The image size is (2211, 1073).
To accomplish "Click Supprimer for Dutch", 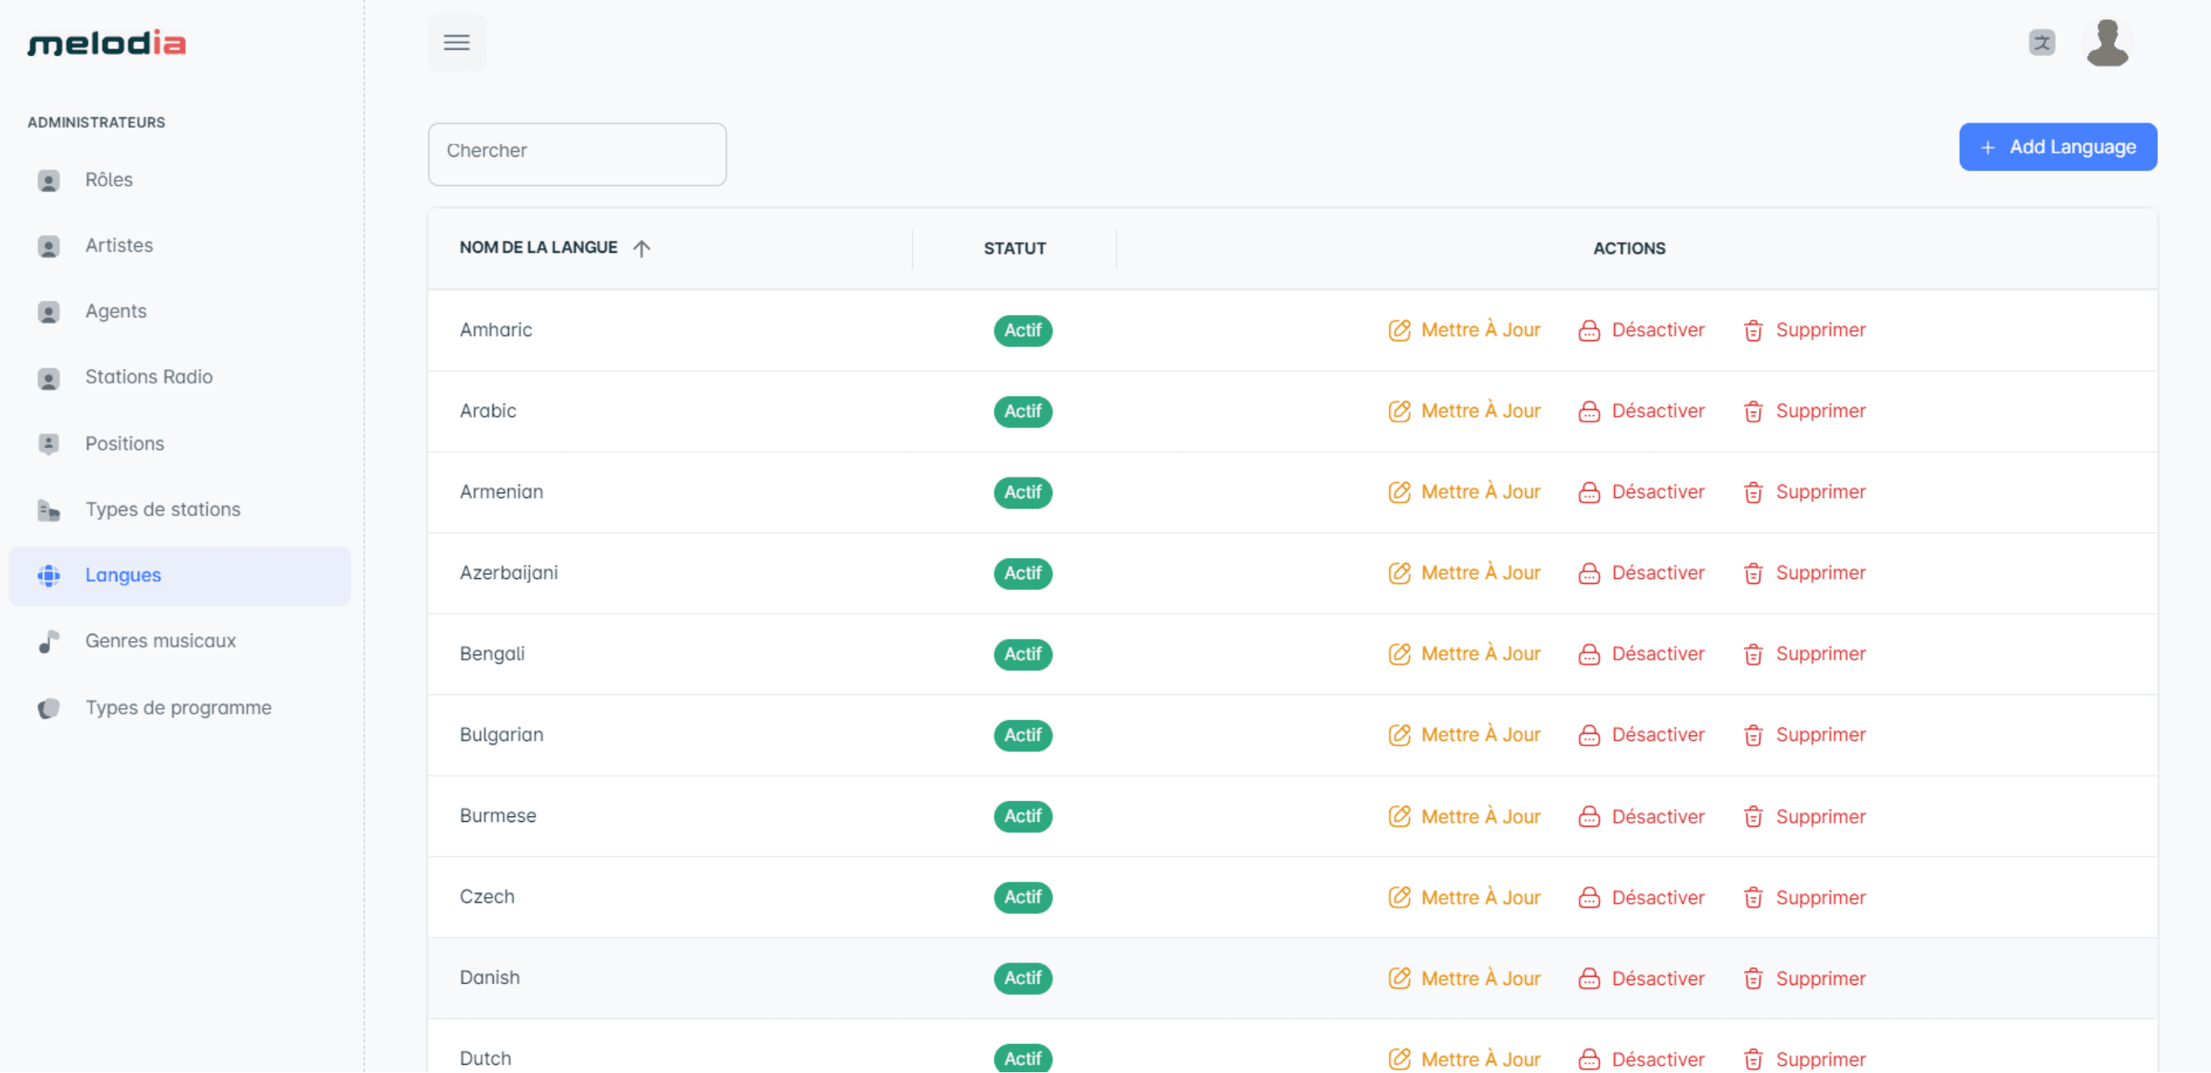I will (x=1819, y=1059).
